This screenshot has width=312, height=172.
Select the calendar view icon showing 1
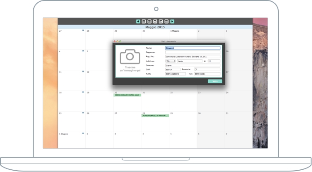point(161,21)
